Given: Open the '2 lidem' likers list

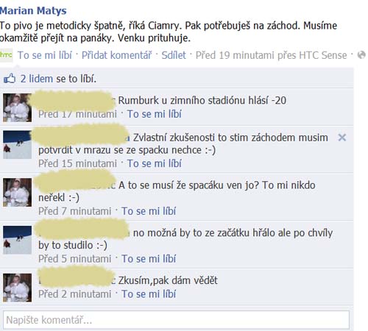Looking at the screenshot, I should [x=37, y=79].
